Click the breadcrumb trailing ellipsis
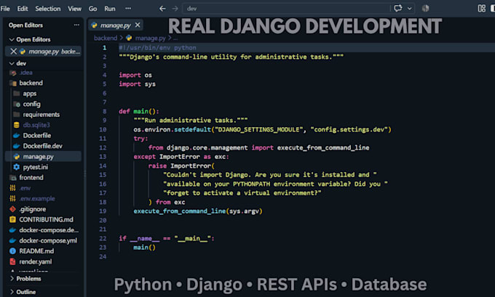This screenshot has width=495, height=297. (x=175, y=38)
